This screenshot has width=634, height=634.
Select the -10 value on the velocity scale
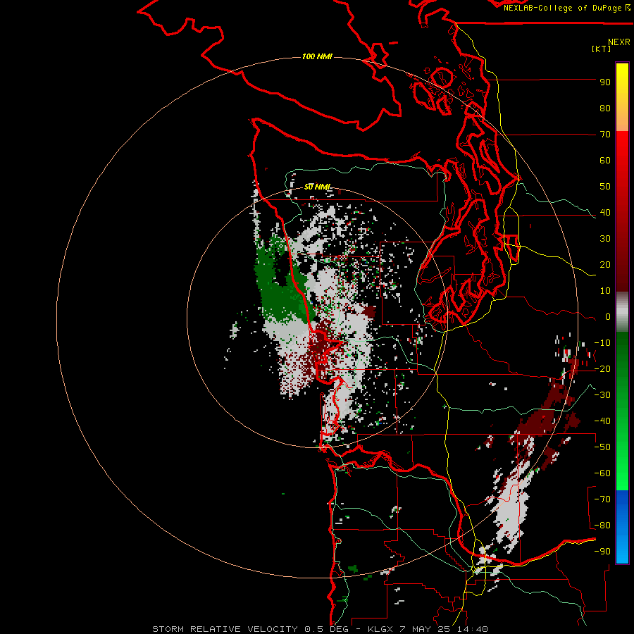point(602,343)
